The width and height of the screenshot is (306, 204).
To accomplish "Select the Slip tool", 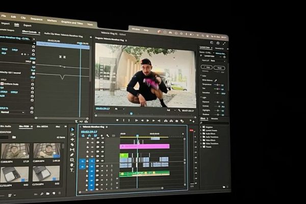I will point(72,150).
